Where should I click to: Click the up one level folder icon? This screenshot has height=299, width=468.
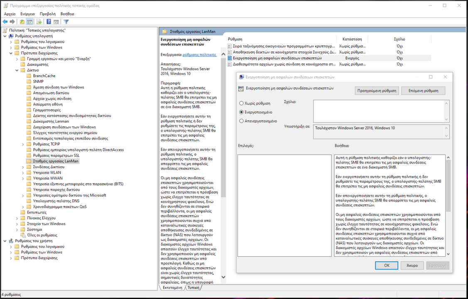tap(22, 22)
